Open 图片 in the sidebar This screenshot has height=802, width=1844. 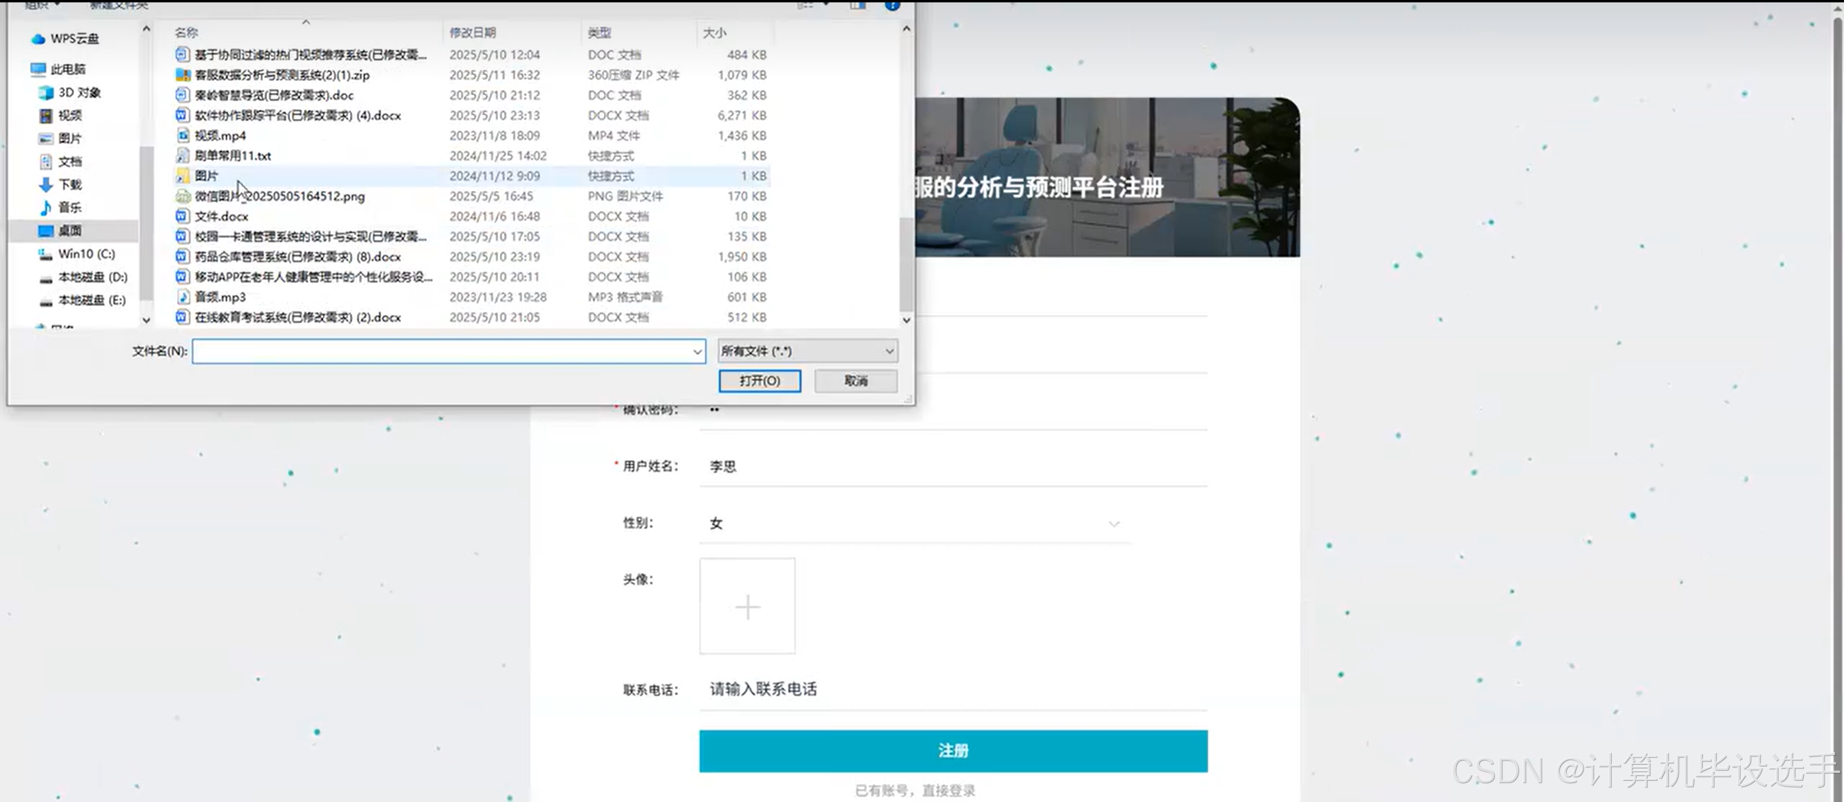point(61,138)
